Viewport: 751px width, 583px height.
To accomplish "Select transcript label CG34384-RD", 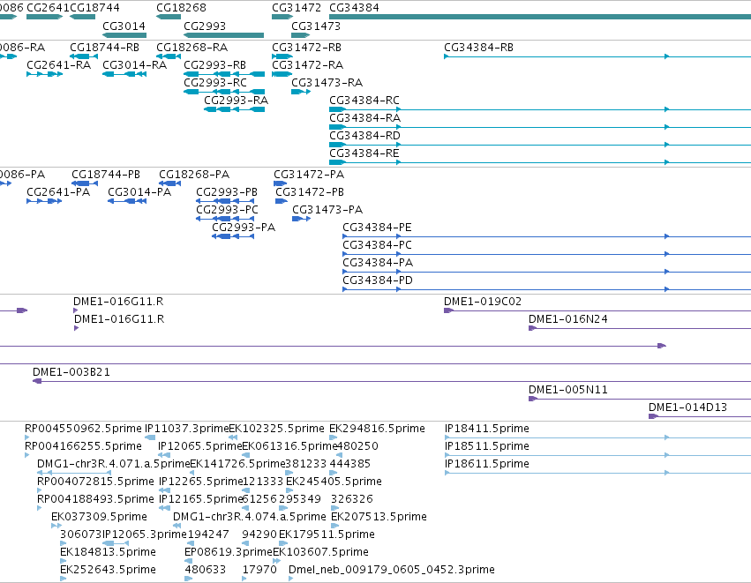I will pos(365,136).
